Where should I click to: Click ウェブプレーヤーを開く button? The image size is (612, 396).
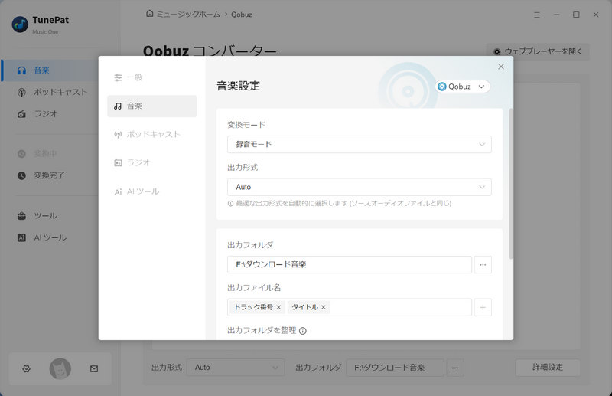click(538, 51)
